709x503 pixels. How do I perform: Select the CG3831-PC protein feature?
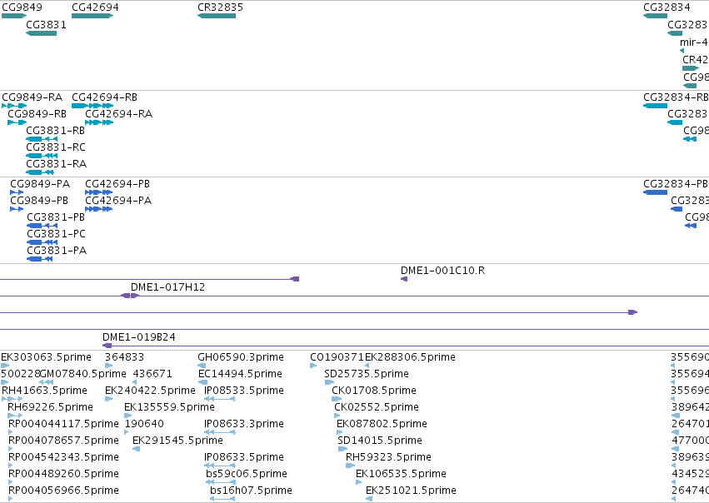[x=42, y=242]
